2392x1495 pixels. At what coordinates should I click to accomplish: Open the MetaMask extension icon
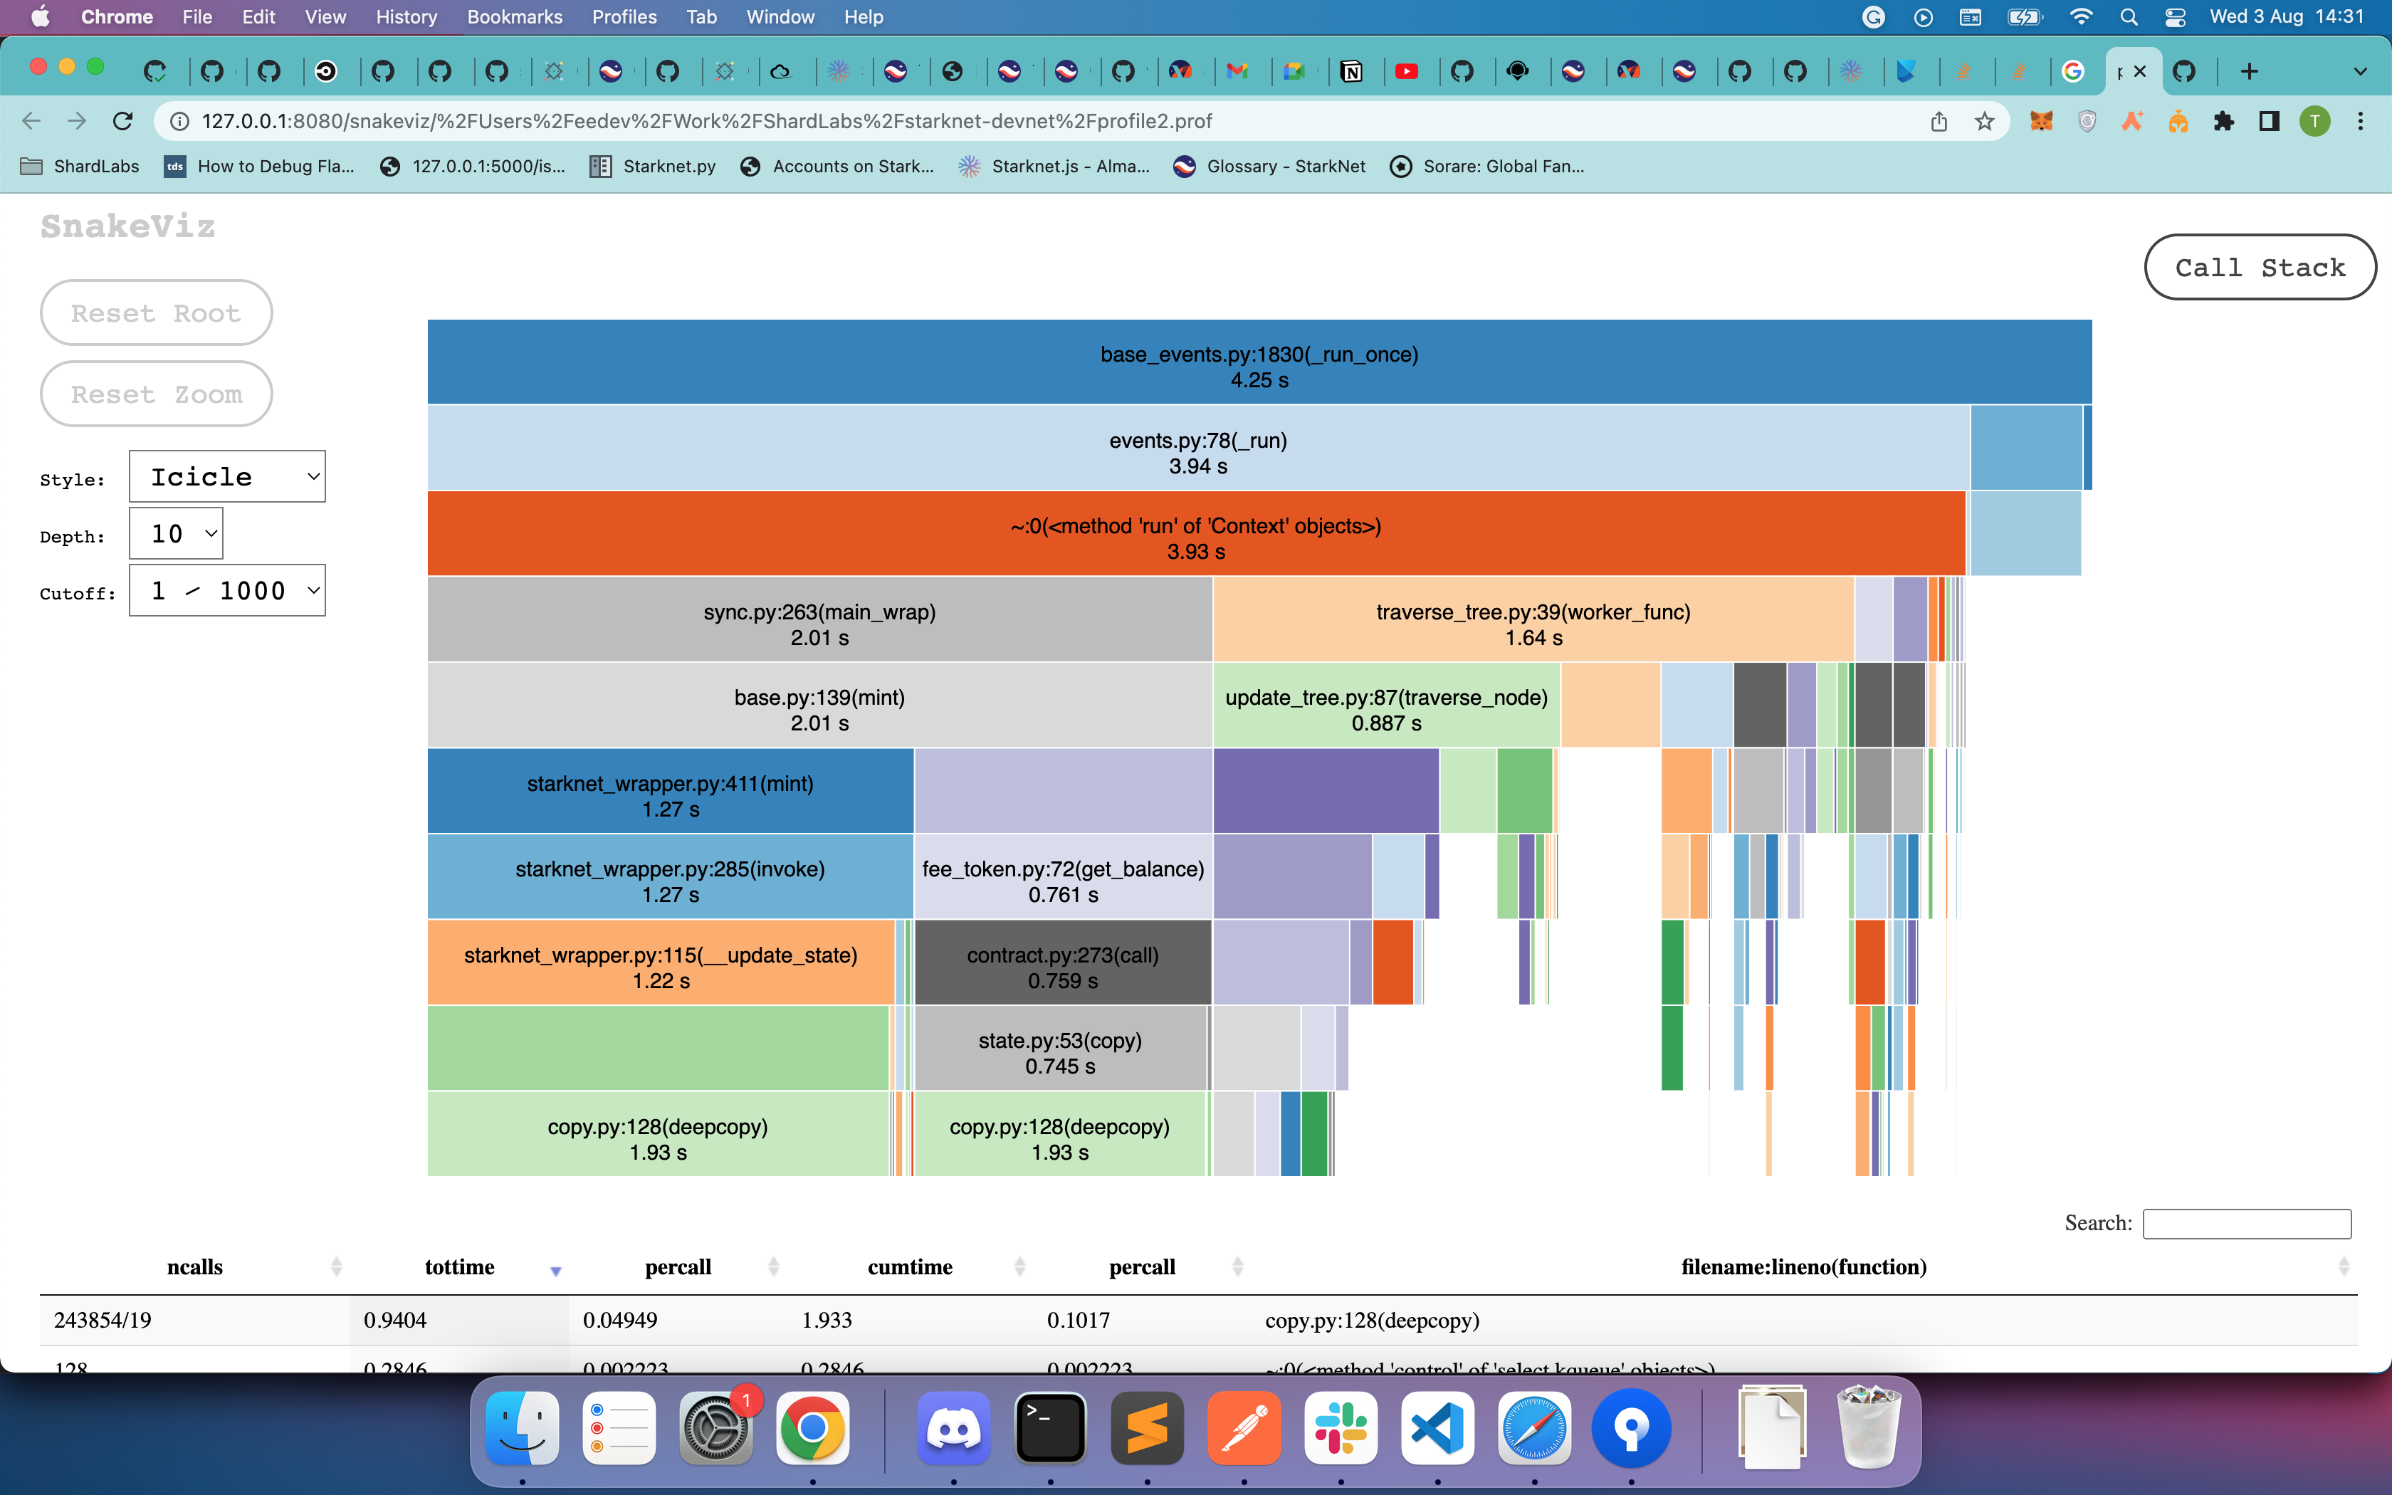pos(2042,120)
